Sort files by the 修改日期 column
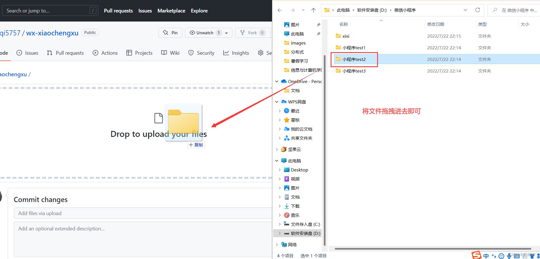The height and width of the screenshot is (259, 540). pyautogui.click(x=436, y=24)
